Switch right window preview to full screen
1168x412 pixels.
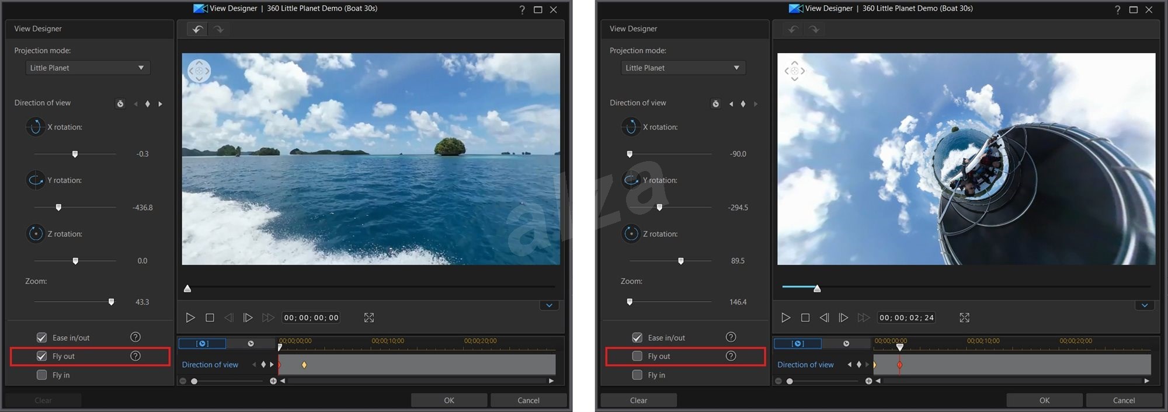(964, 317)
